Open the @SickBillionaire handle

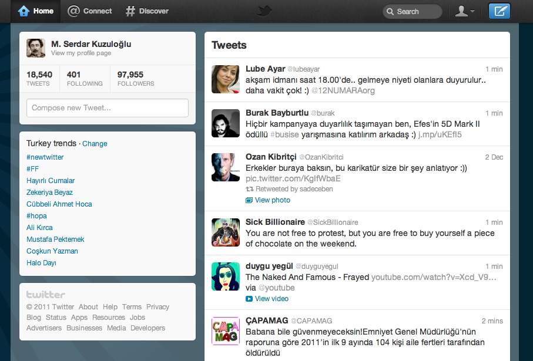click(x=333, y=222)
